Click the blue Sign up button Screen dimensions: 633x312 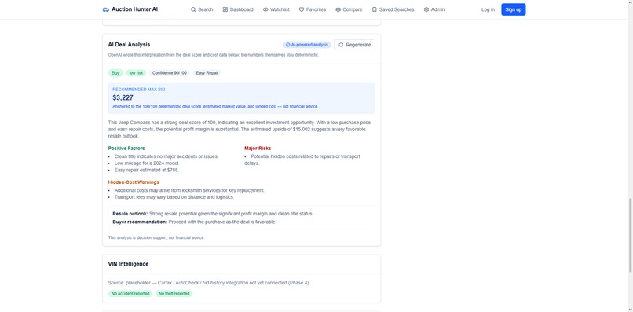[x=514, y=9]
